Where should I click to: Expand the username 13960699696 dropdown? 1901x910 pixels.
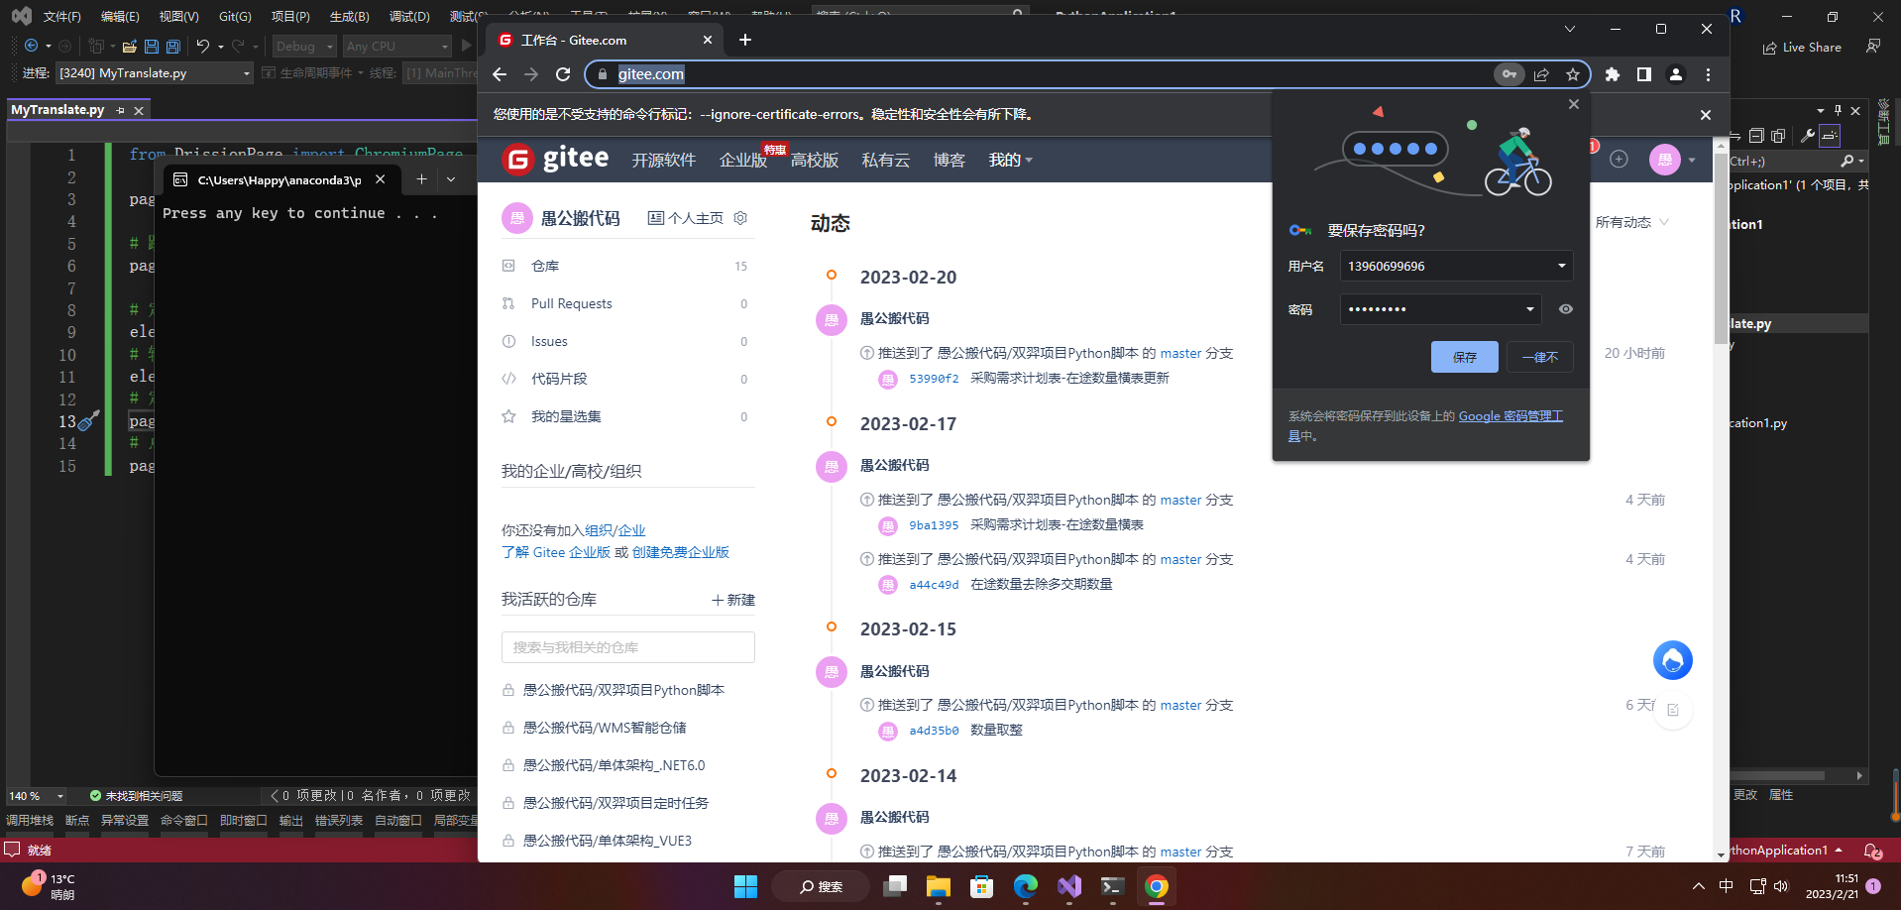pyautogui.click(x=1561, y=266)
